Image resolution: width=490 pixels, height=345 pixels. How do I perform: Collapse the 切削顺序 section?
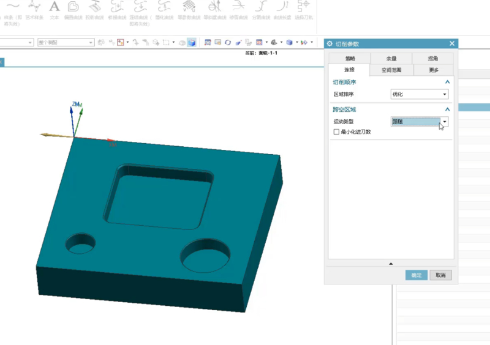447,82
